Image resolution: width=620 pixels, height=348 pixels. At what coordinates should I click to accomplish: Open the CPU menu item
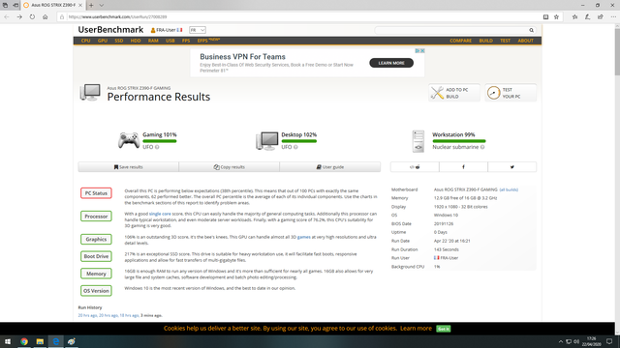click(x=86, y=41)
